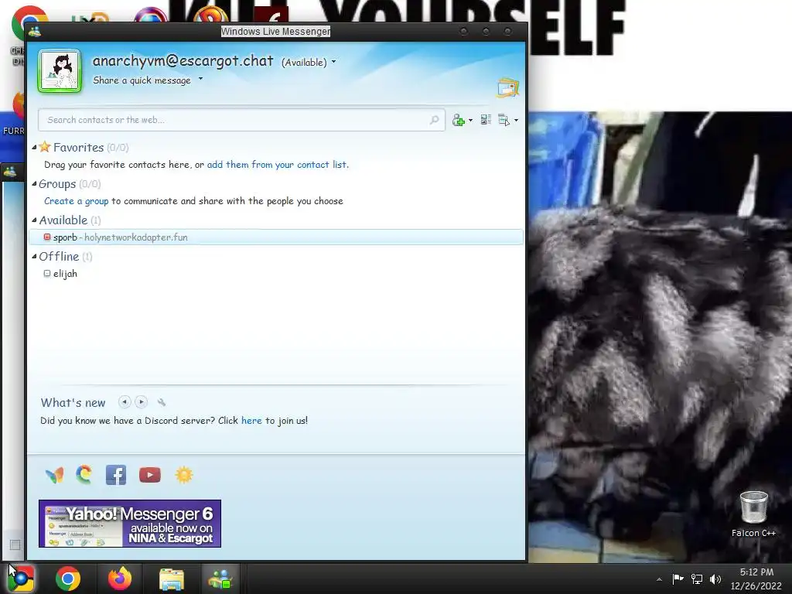Click the Edge-style browser icon in Messenger
The height and width of the screenshot is (594, 792).
point(84,475)
